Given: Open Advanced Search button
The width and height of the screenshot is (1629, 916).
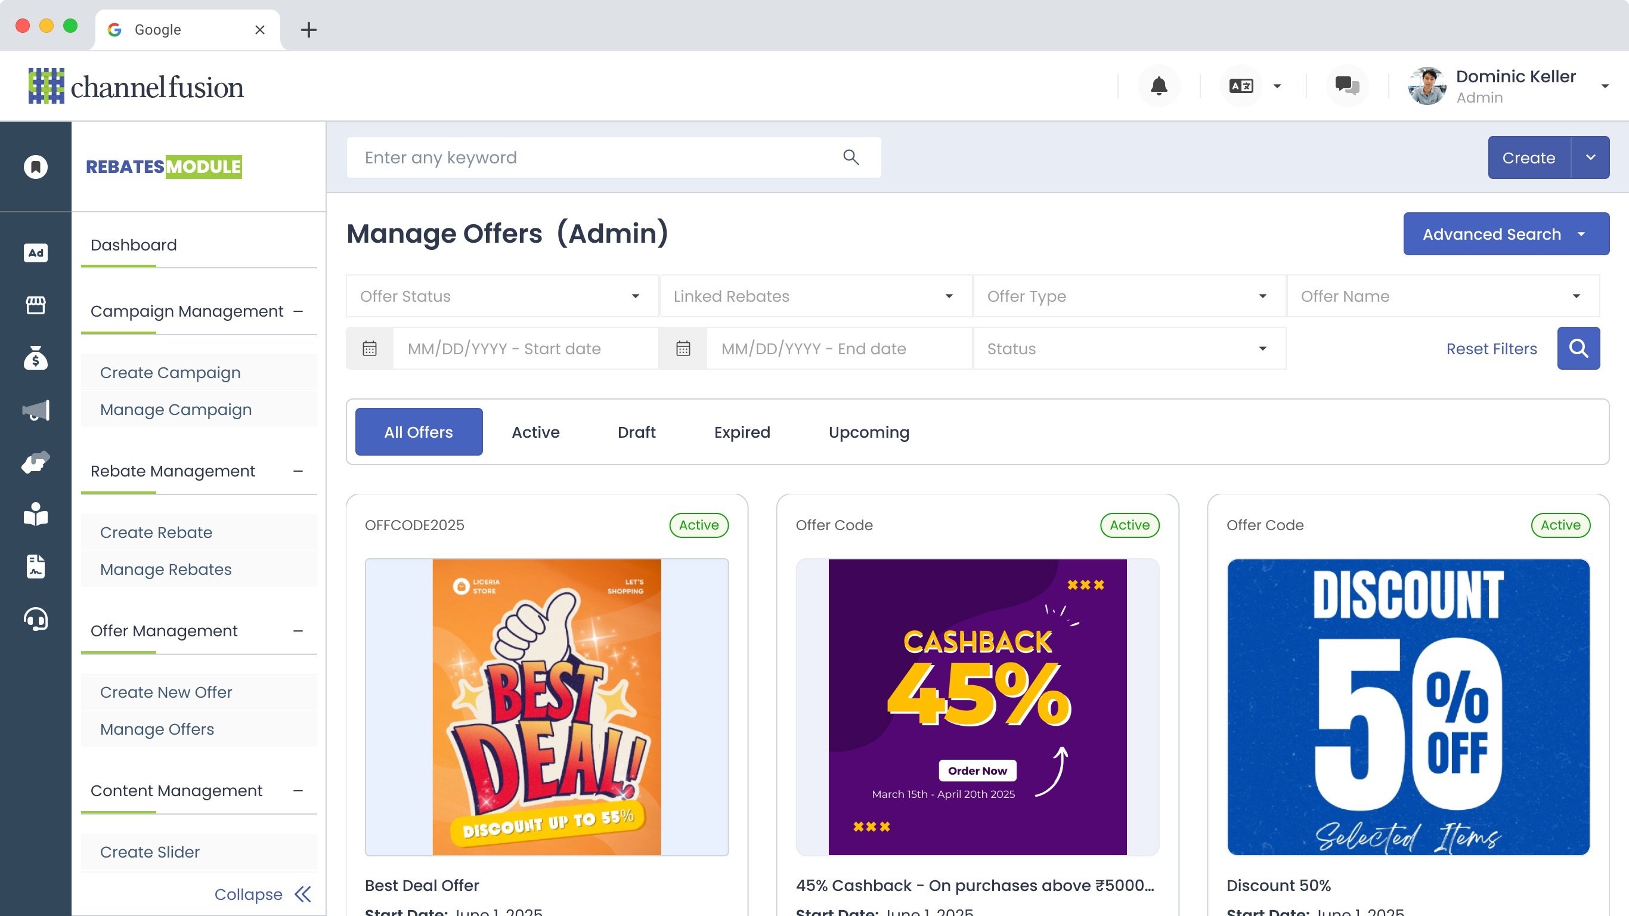Looking at the screenshot, I should 1506,234.
